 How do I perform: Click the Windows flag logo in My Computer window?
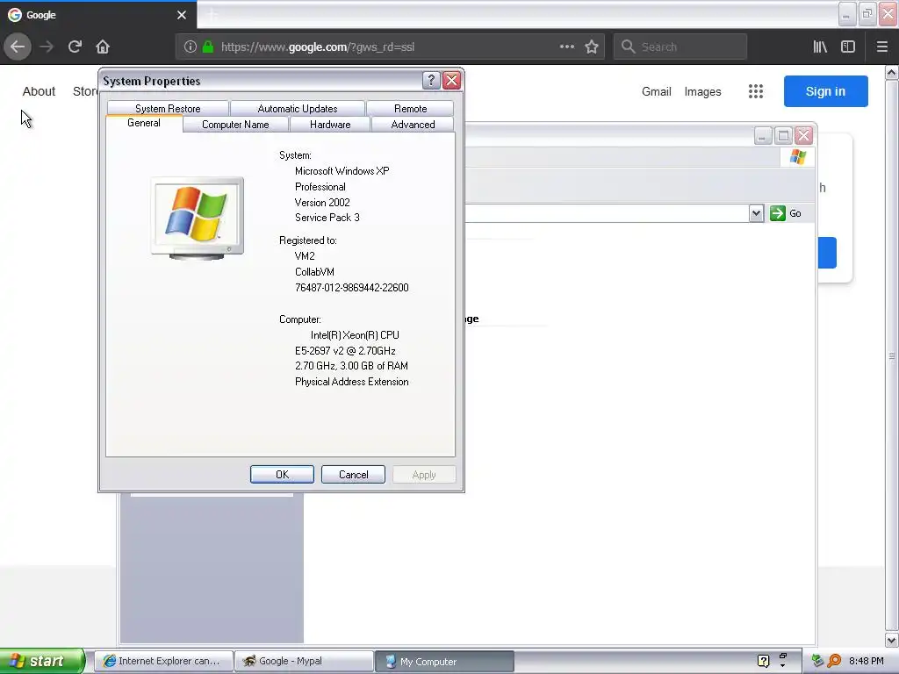797,156
